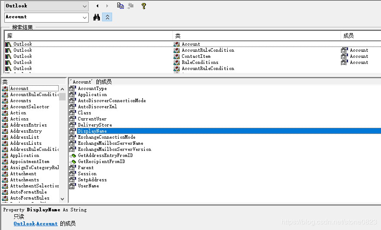Viewport: 381px width, 230px height.
Task: Open the Outlook link in details pane
Action: 24,223
